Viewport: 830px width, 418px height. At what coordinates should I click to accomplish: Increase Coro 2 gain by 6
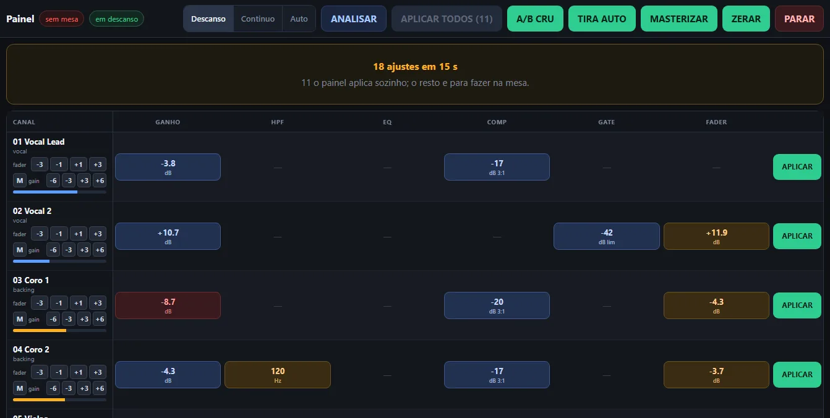point(99,388)
